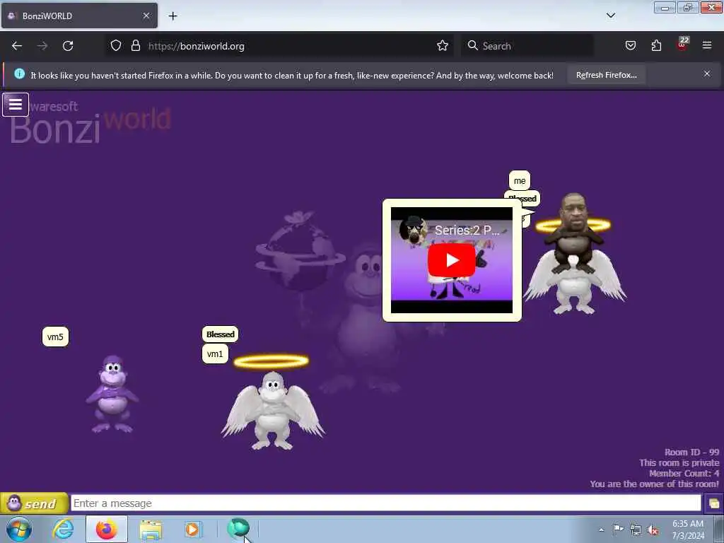Open the Windows Start menu
The width and height of the screenshot is (724, 543).
pyautogui.click(x=19, y=530)
